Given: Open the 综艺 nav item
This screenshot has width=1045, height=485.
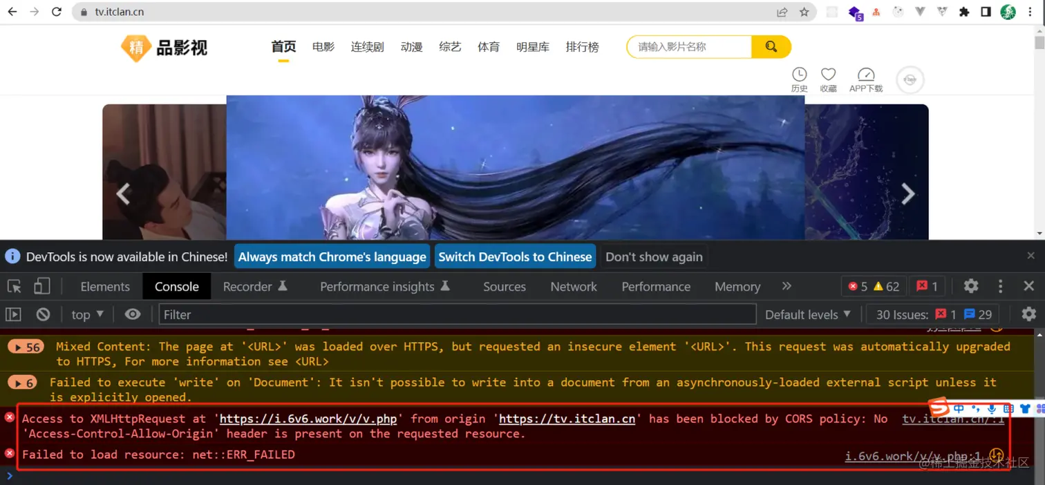Looking at the screenshot, I should (x=450, y=47).
